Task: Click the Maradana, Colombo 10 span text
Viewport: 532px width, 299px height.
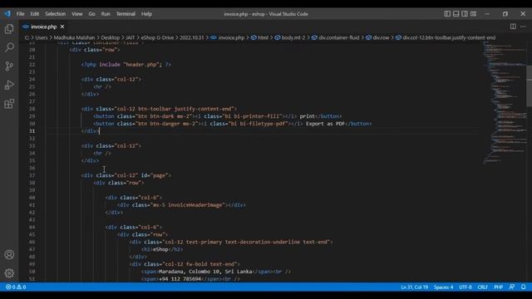Action: pyautogui.click(x=205, y=272)
